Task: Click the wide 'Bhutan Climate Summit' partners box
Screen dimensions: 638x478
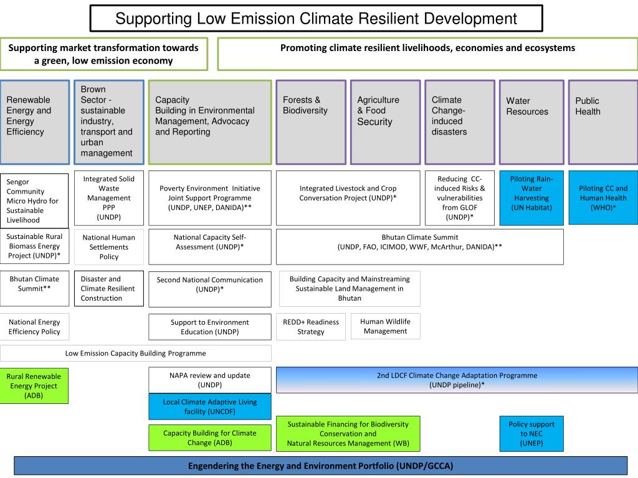Action: pyautogui.click(x=420, y=246)
